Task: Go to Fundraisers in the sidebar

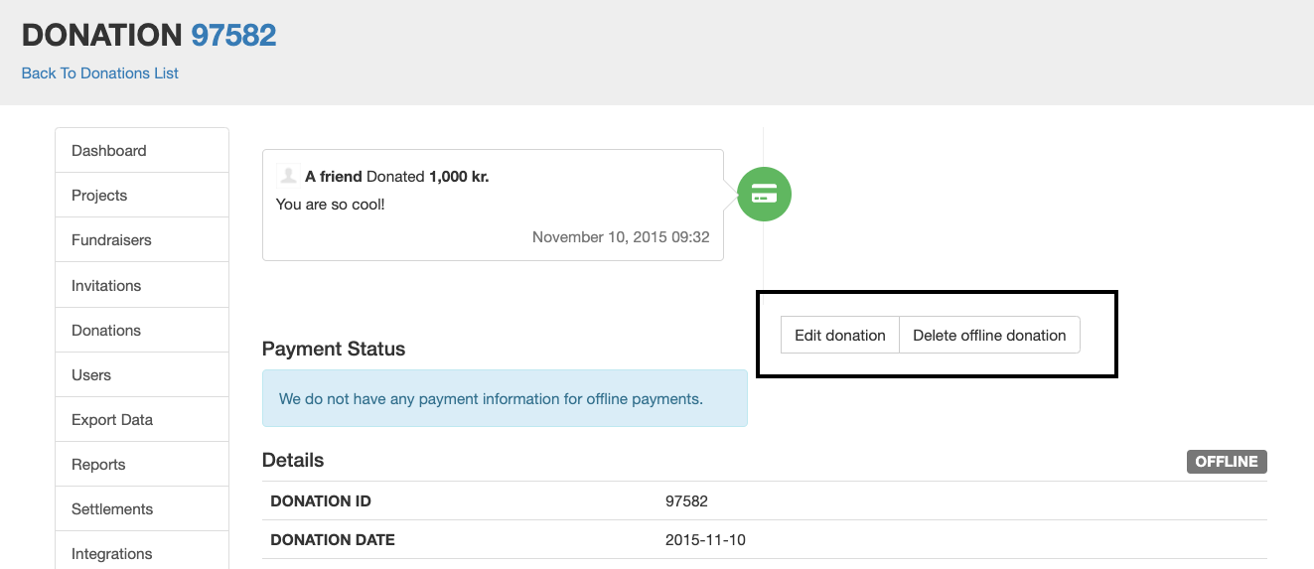Action: coord(142,240)
